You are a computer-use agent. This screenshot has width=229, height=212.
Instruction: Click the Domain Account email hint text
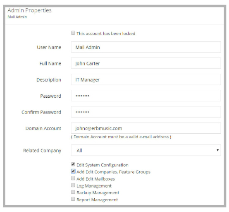pyautogui.click(x=121, y=137)
